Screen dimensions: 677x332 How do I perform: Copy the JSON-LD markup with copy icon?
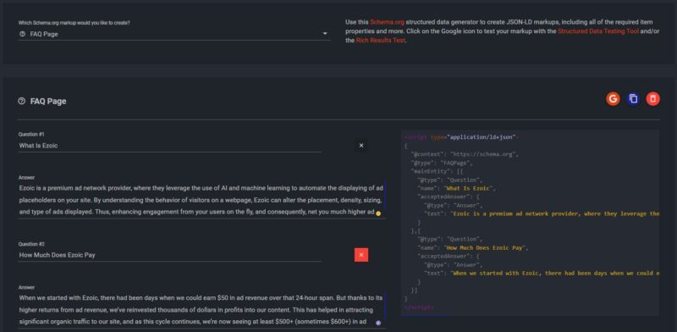point(633,99)
